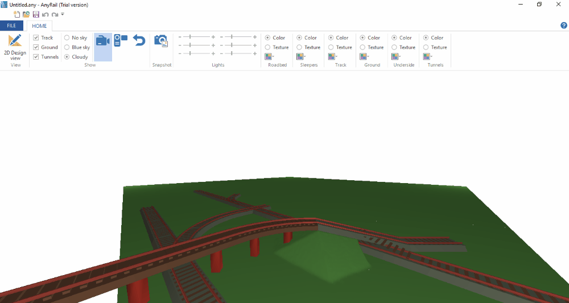Increase the top-right light with its plus button

click(x=255, y=37)
